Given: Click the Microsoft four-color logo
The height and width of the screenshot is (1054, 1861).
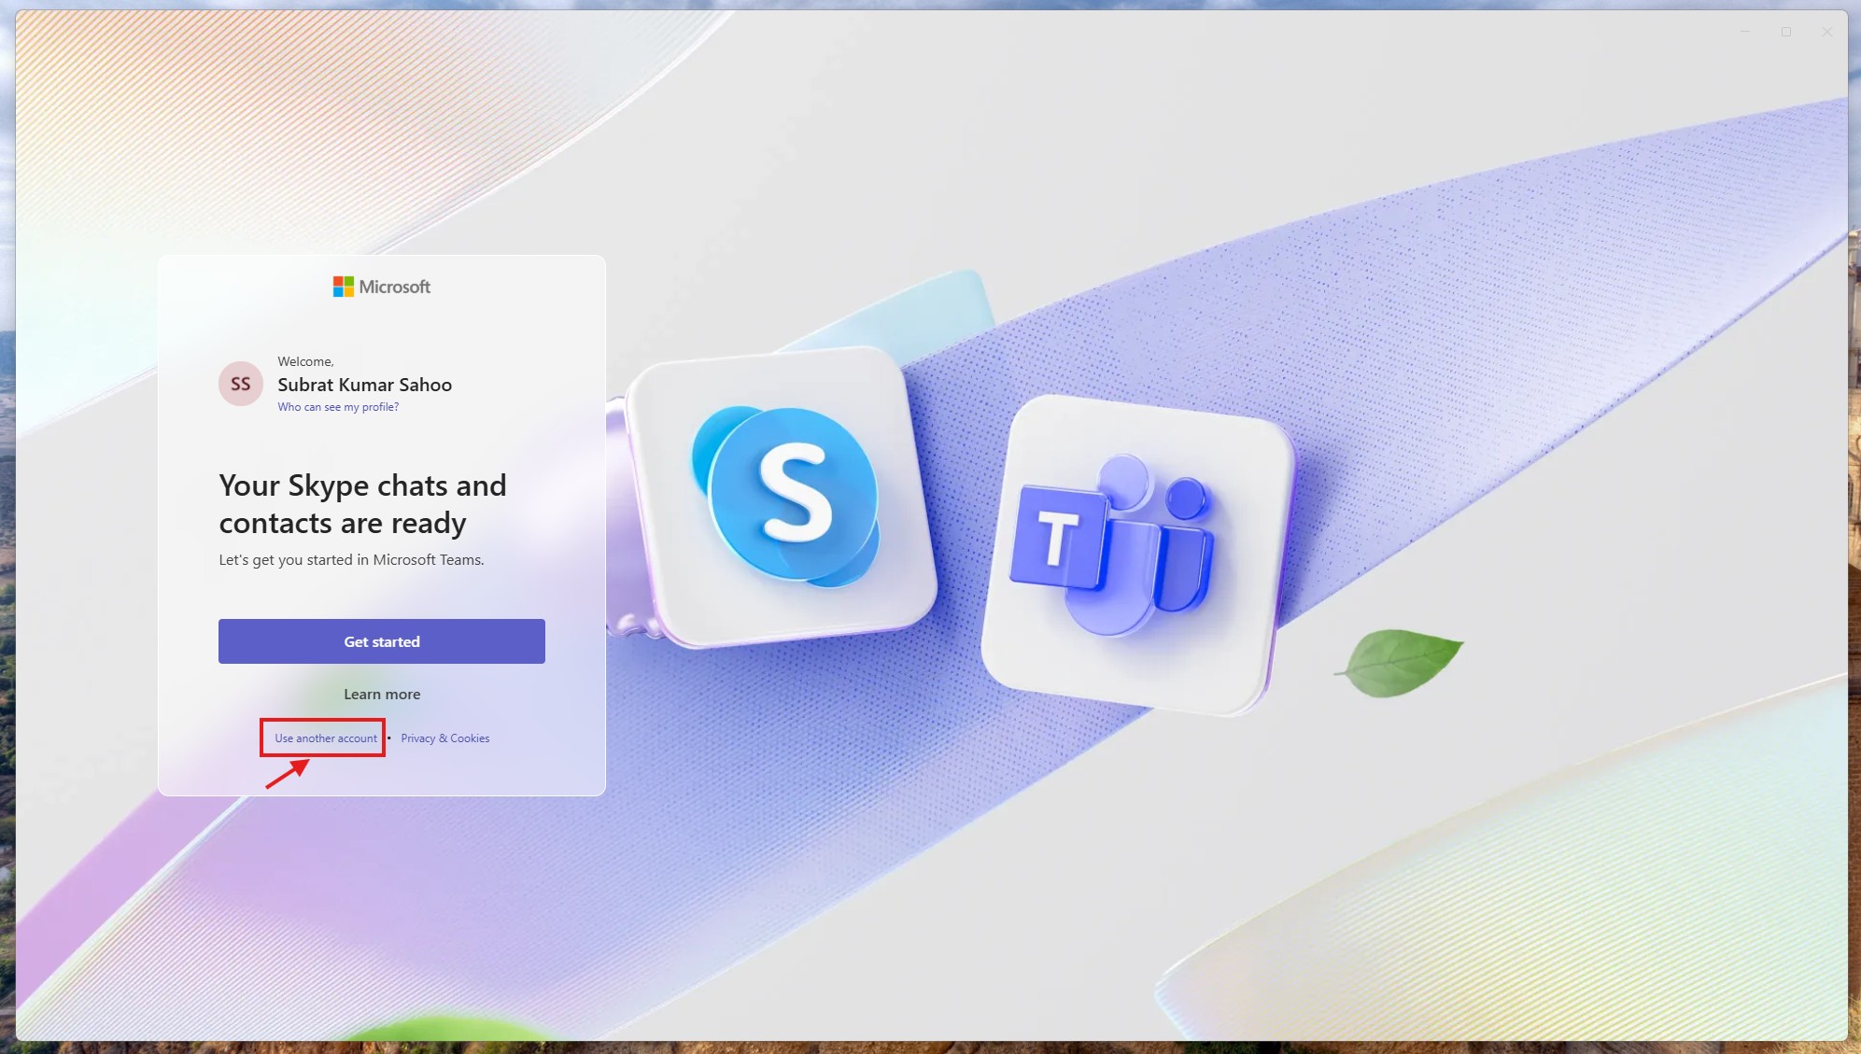Looking at the screenshot, I should [343, 287].
